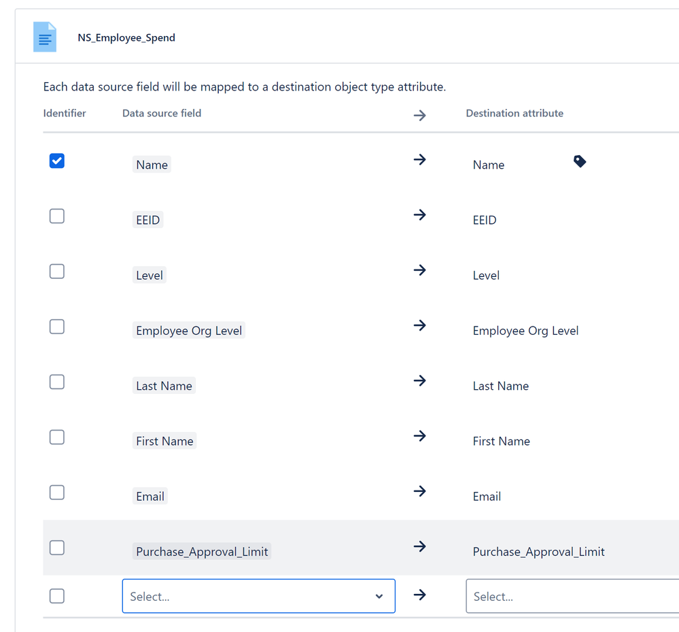This screenshot has height=632, width=679.
Task: Open the destination attribute Select dropdown
Action: [x=571, y=597]
